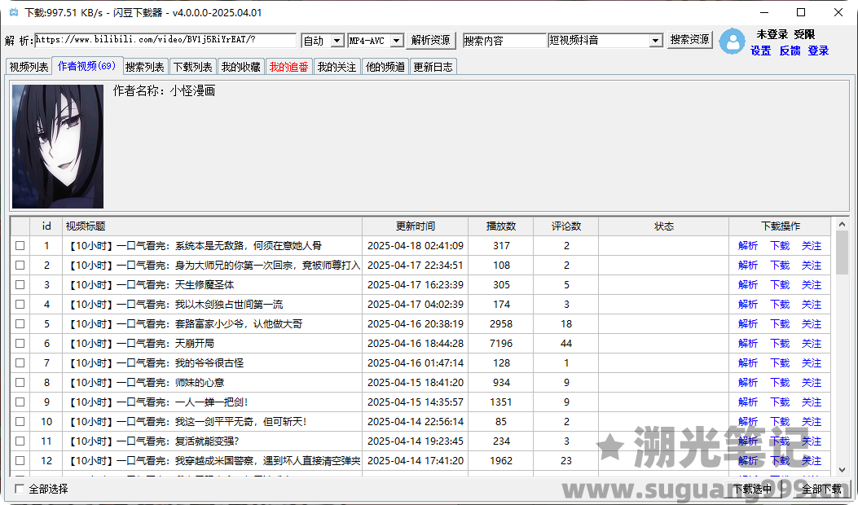Click the 评论数 column header
Screen dimensions: 858x505
(x=565, y=226)
